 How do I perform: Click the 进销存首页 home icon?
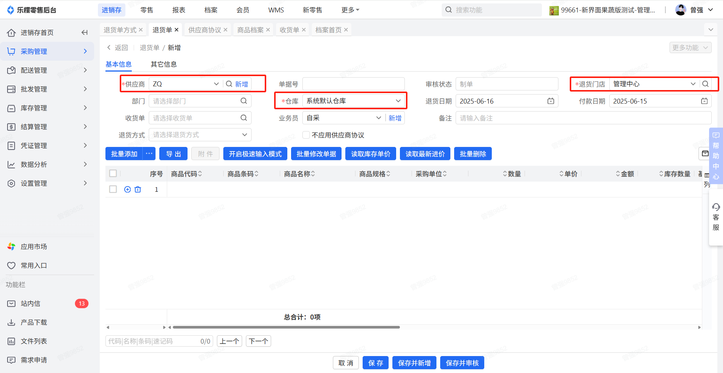11,33
